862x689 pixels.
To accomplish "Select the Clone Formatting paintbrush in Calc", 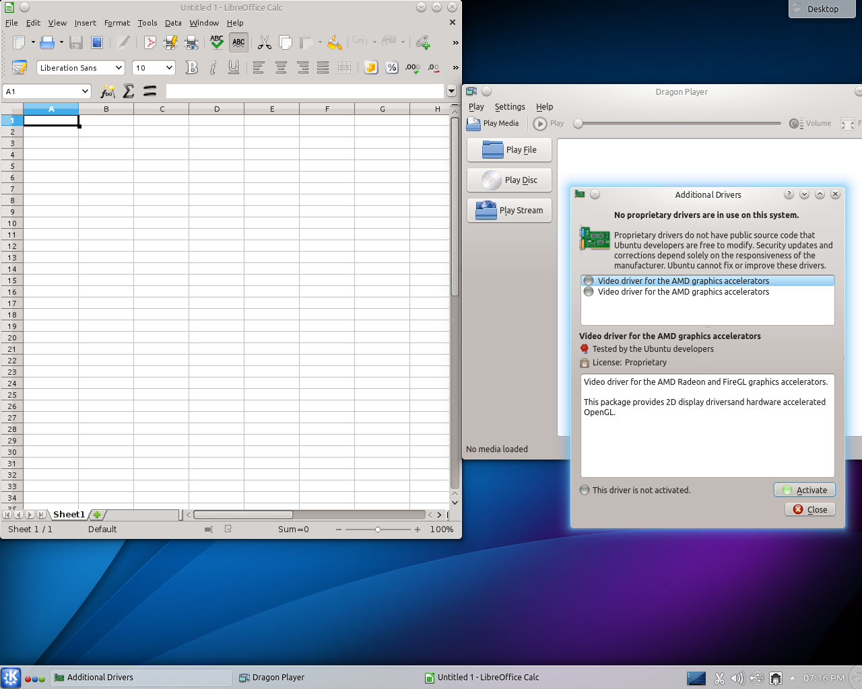I will (x=335, y=42).
